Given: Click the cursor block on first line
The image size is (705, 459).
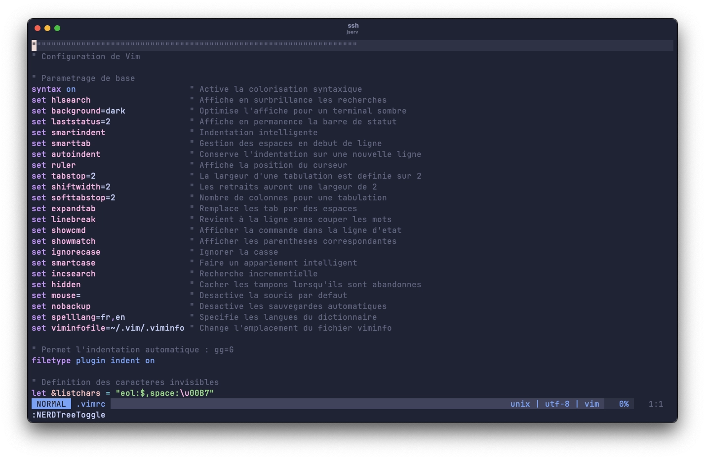Looking at the screenshot, I should [x=34, y=45].
